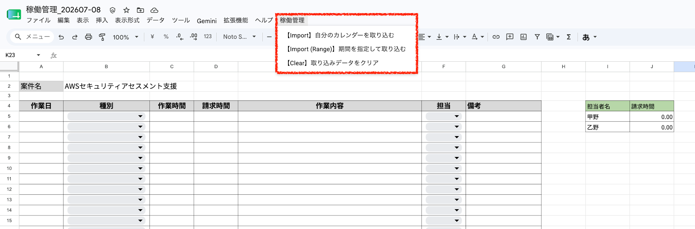Viewport: 695px width, 229px height.
Task: Click 乙野's 請求時間 value 0.00
Action: [652, 127]
